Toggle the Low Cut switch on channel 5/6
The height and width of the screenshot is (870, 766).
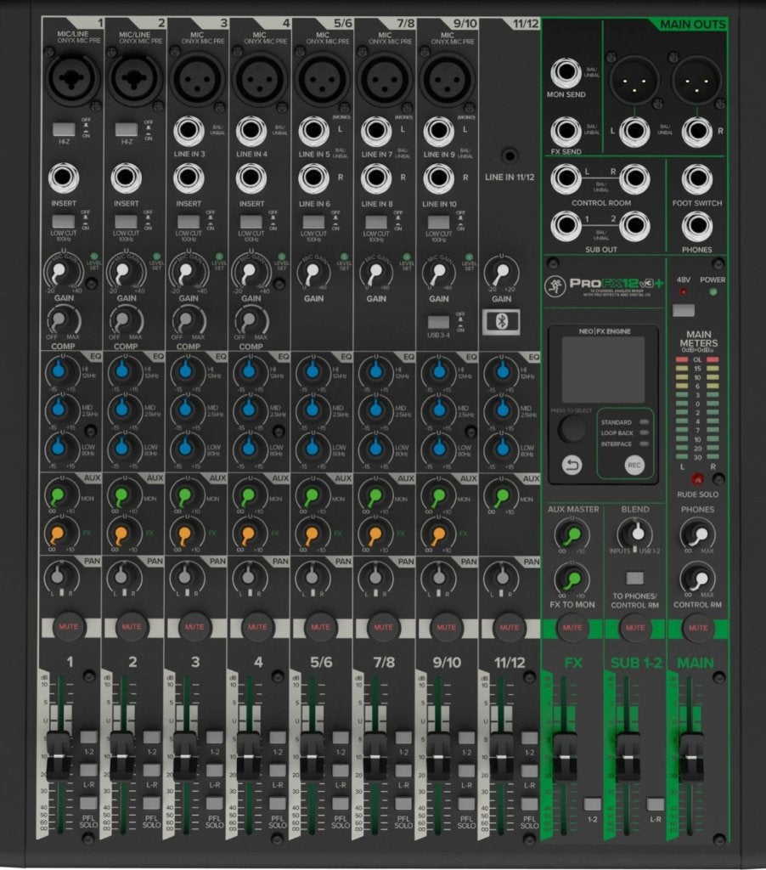314,222
